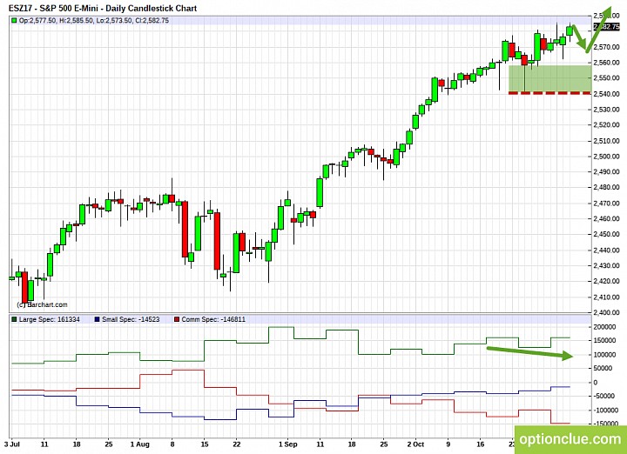
Task: Click the 2,510.00 price axis label
Action: (x=606, y=141)
